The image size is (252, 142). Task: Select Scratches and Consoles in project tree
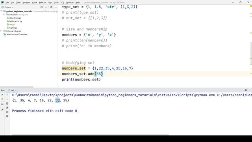click(x=17, y=34)
